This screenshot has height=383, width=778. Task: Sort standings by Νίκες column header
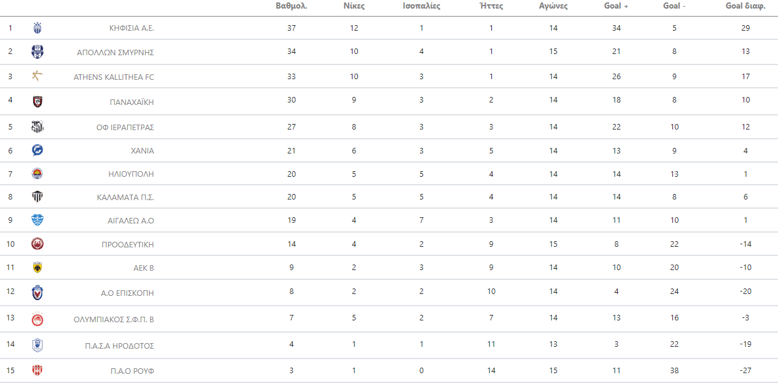pos(354,6)
